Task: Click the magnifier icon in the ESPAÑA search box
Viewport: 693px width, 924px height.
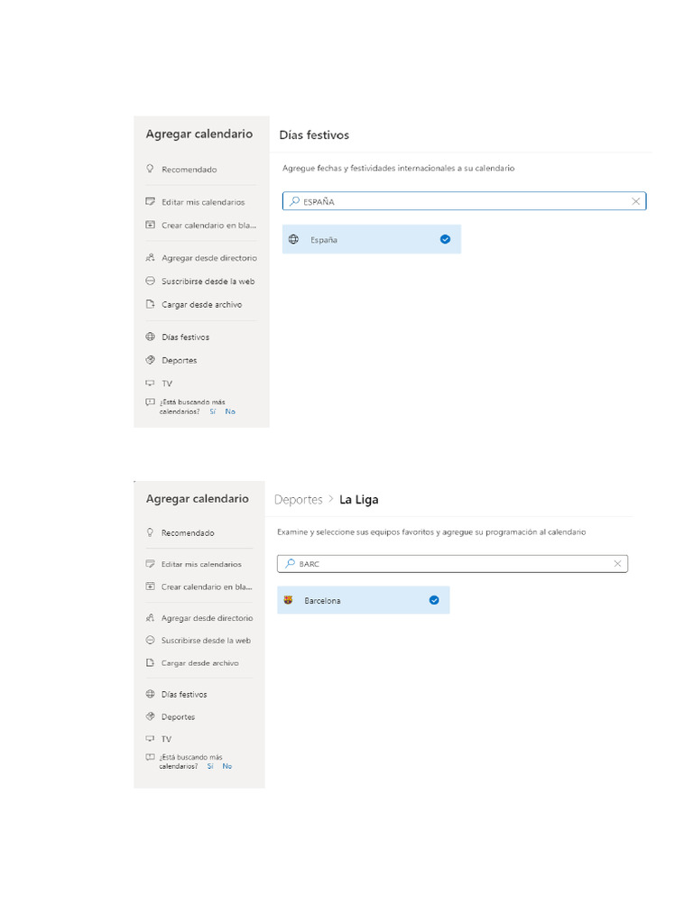Action: [294, 201]
